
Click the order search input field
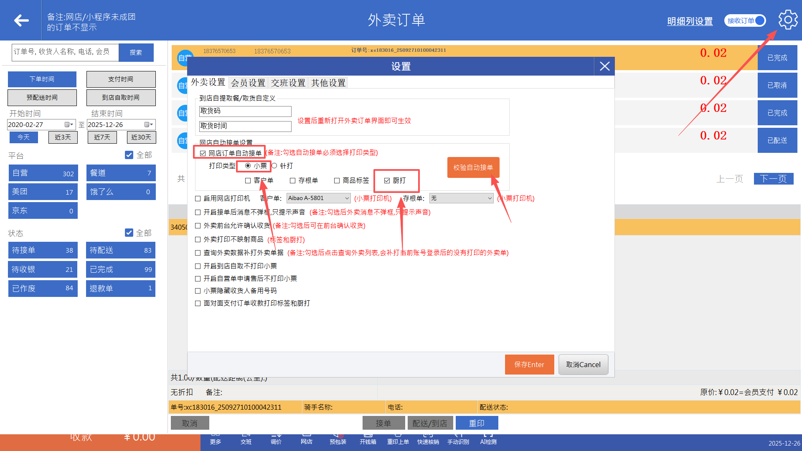click(65, 52)
